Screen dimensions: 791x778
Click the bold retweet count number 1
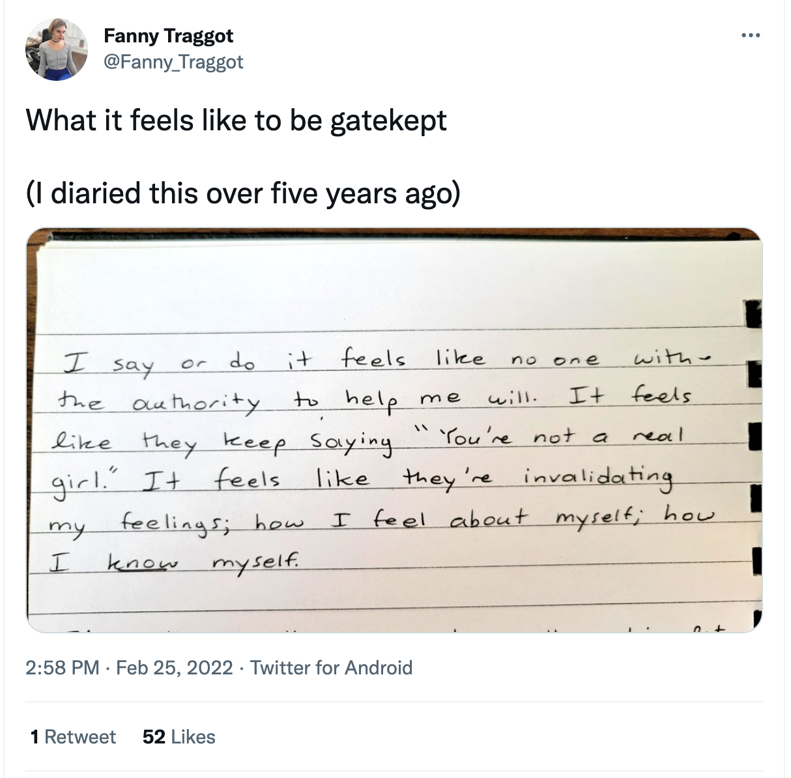point(35,737)
